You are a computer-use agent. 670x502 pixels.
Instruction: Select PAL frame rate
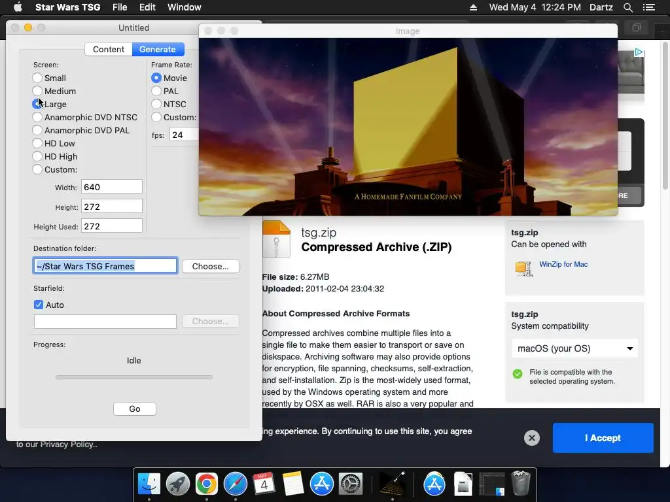pos(156,91)
